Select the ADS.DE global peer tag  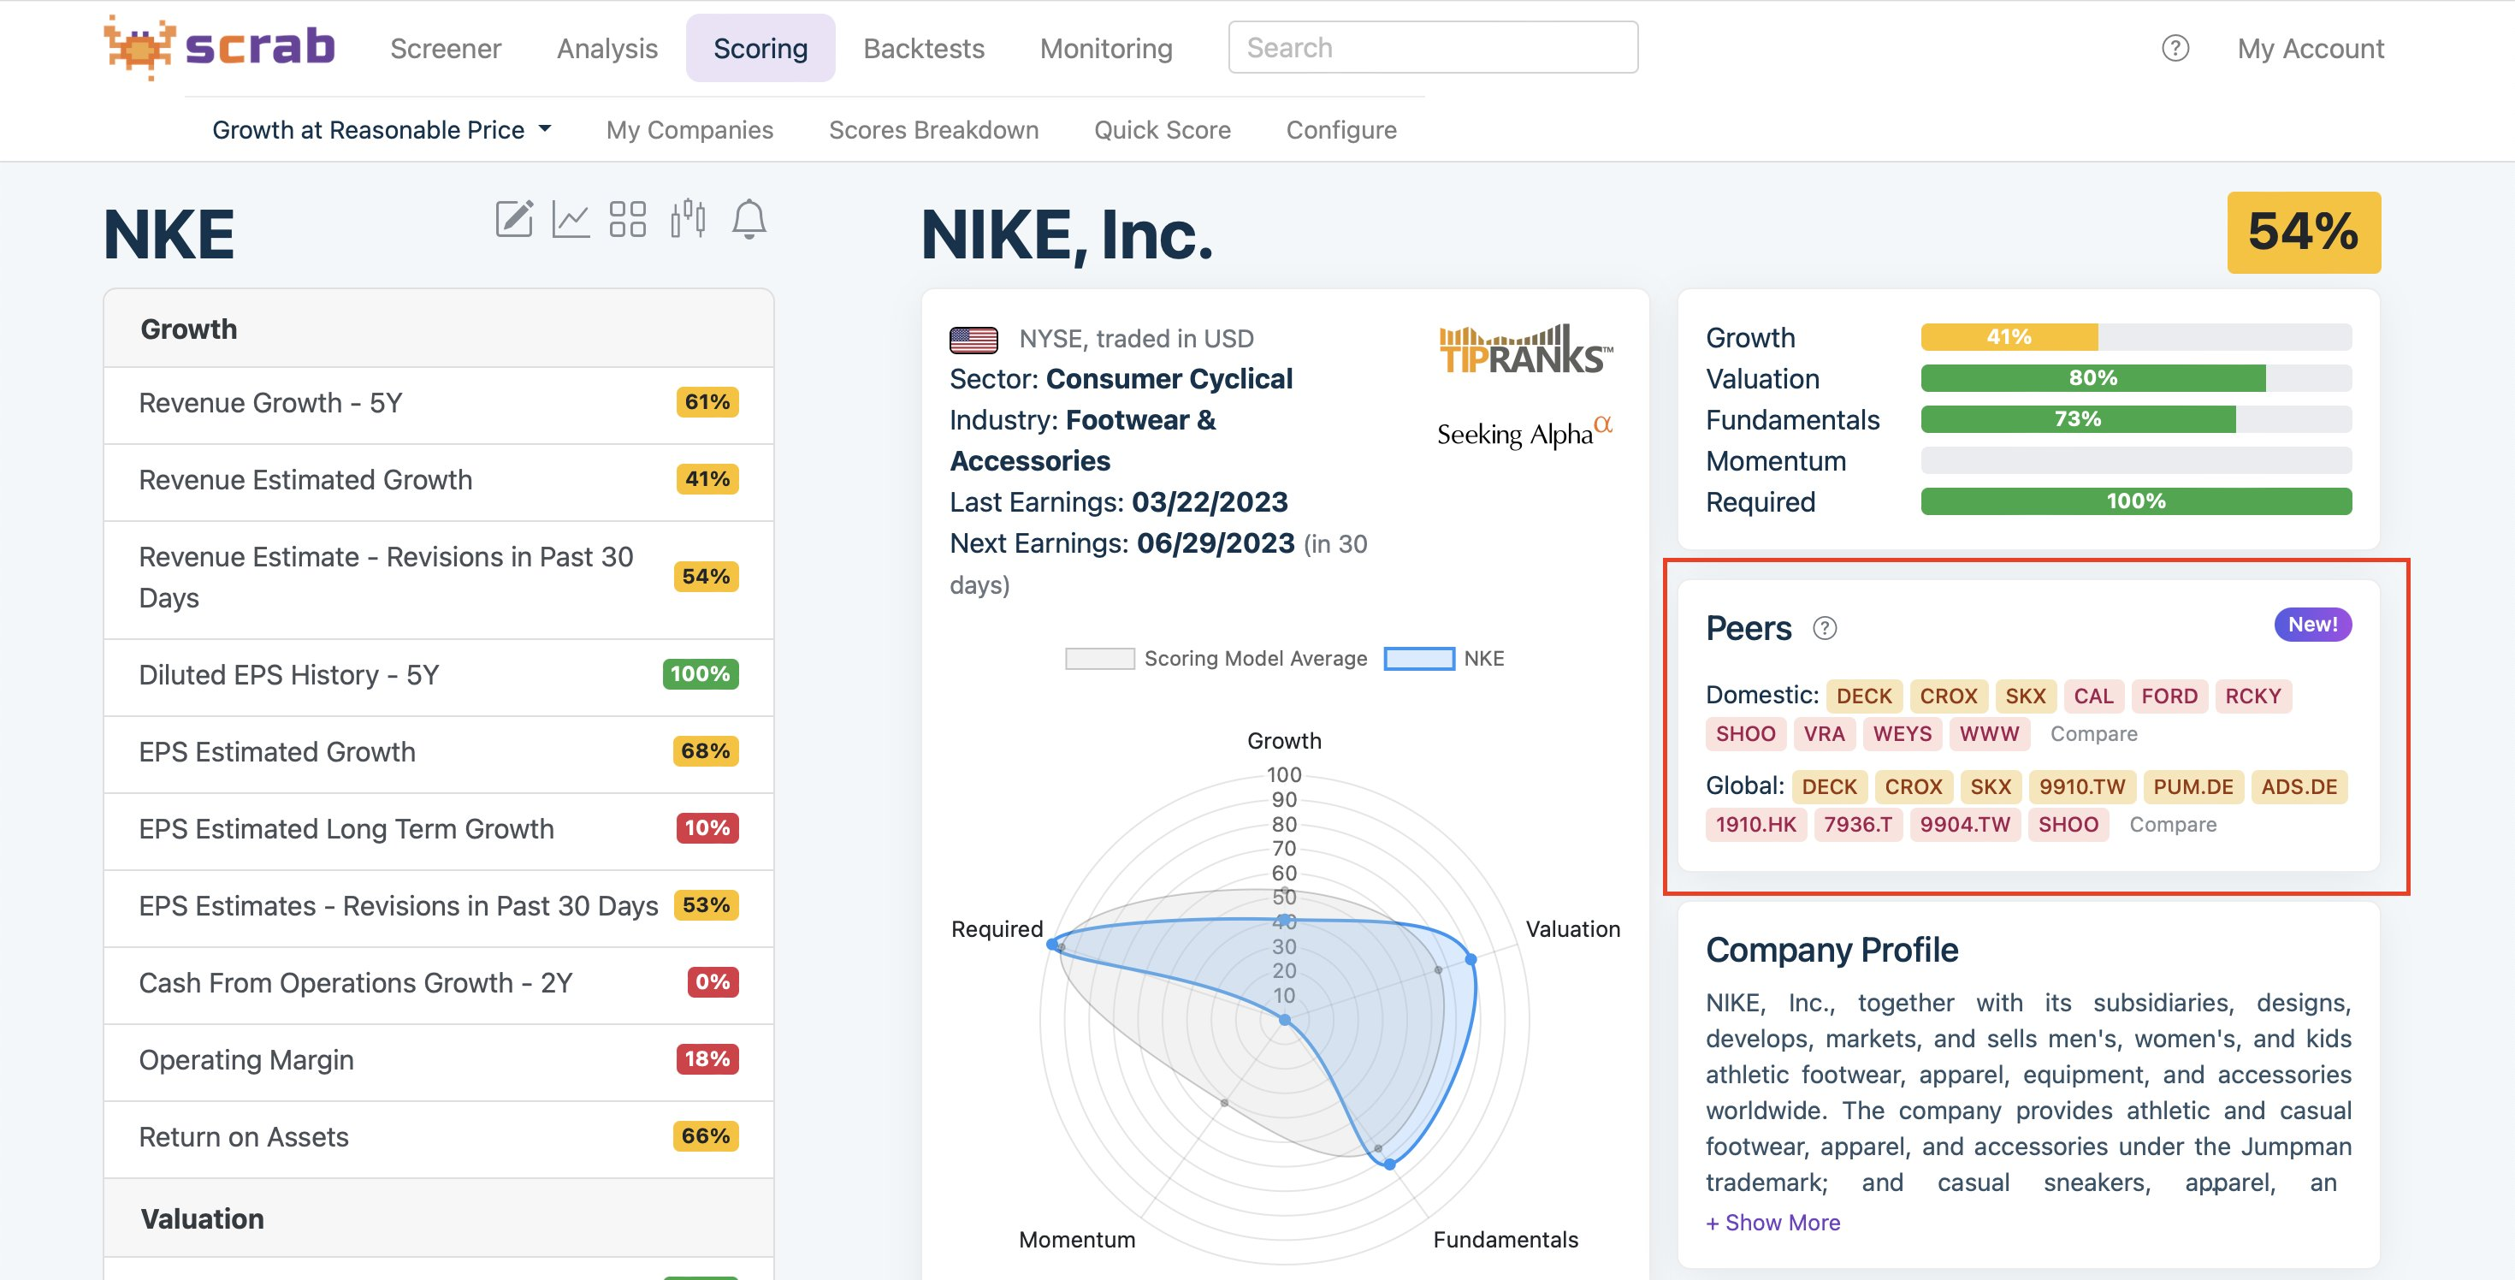2299,787
